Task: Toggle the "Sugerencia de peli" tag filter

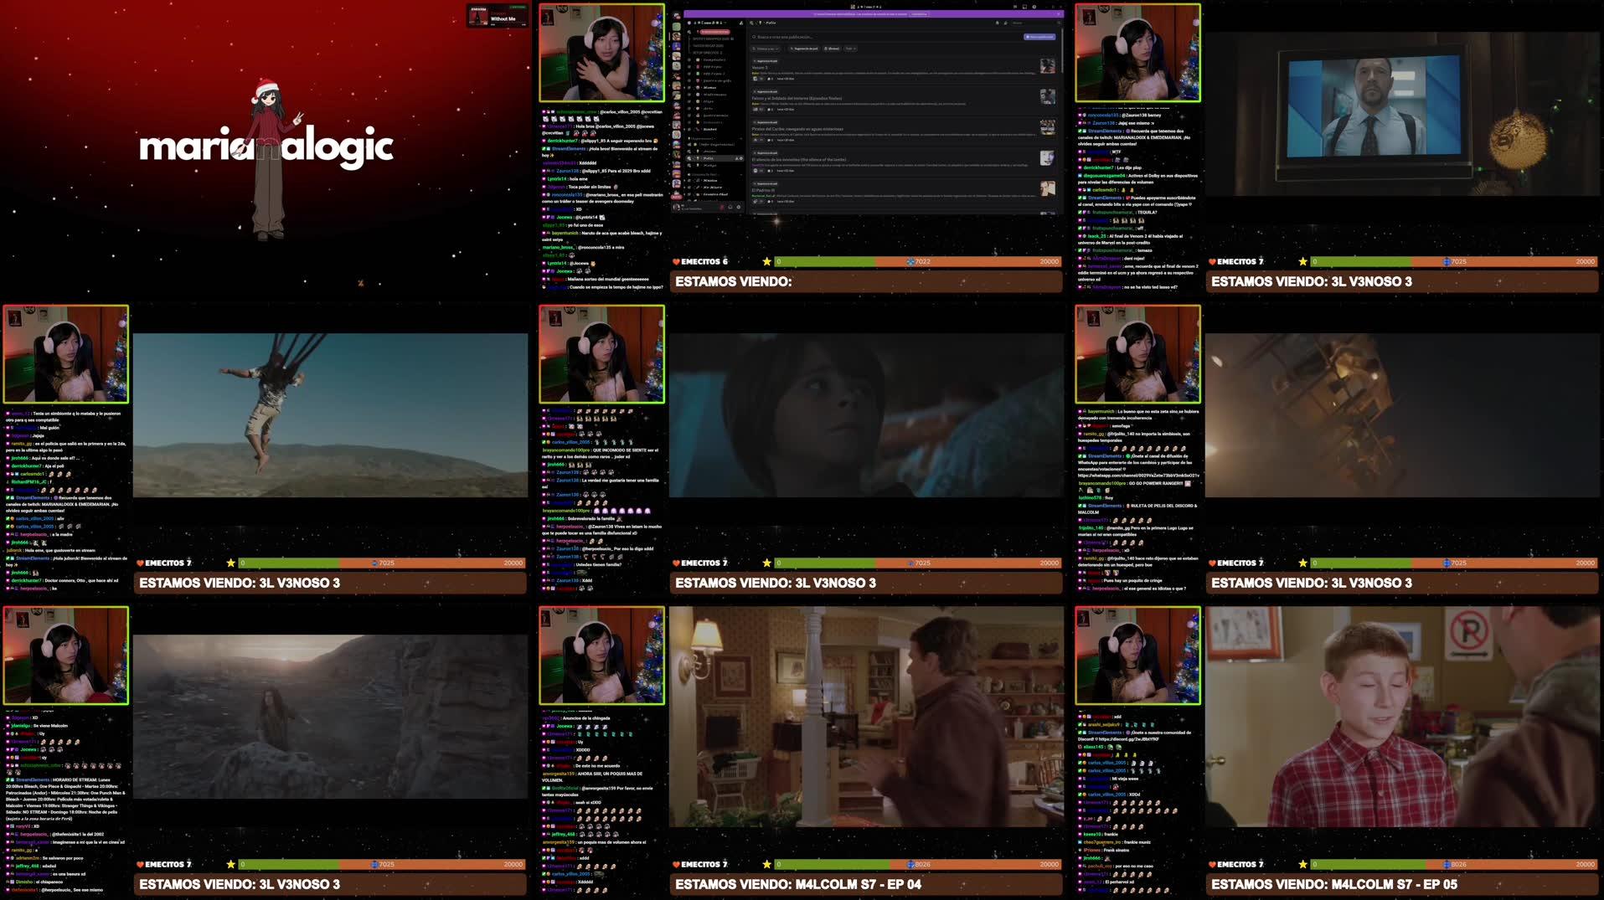Action: point(804,49)
